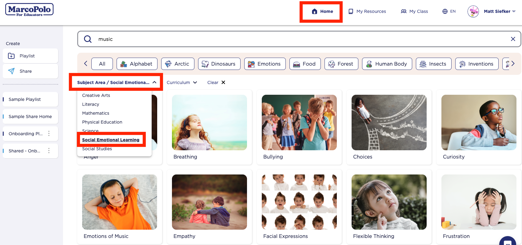
Task: Filter by Arctic topic
Action: [178, 64]
